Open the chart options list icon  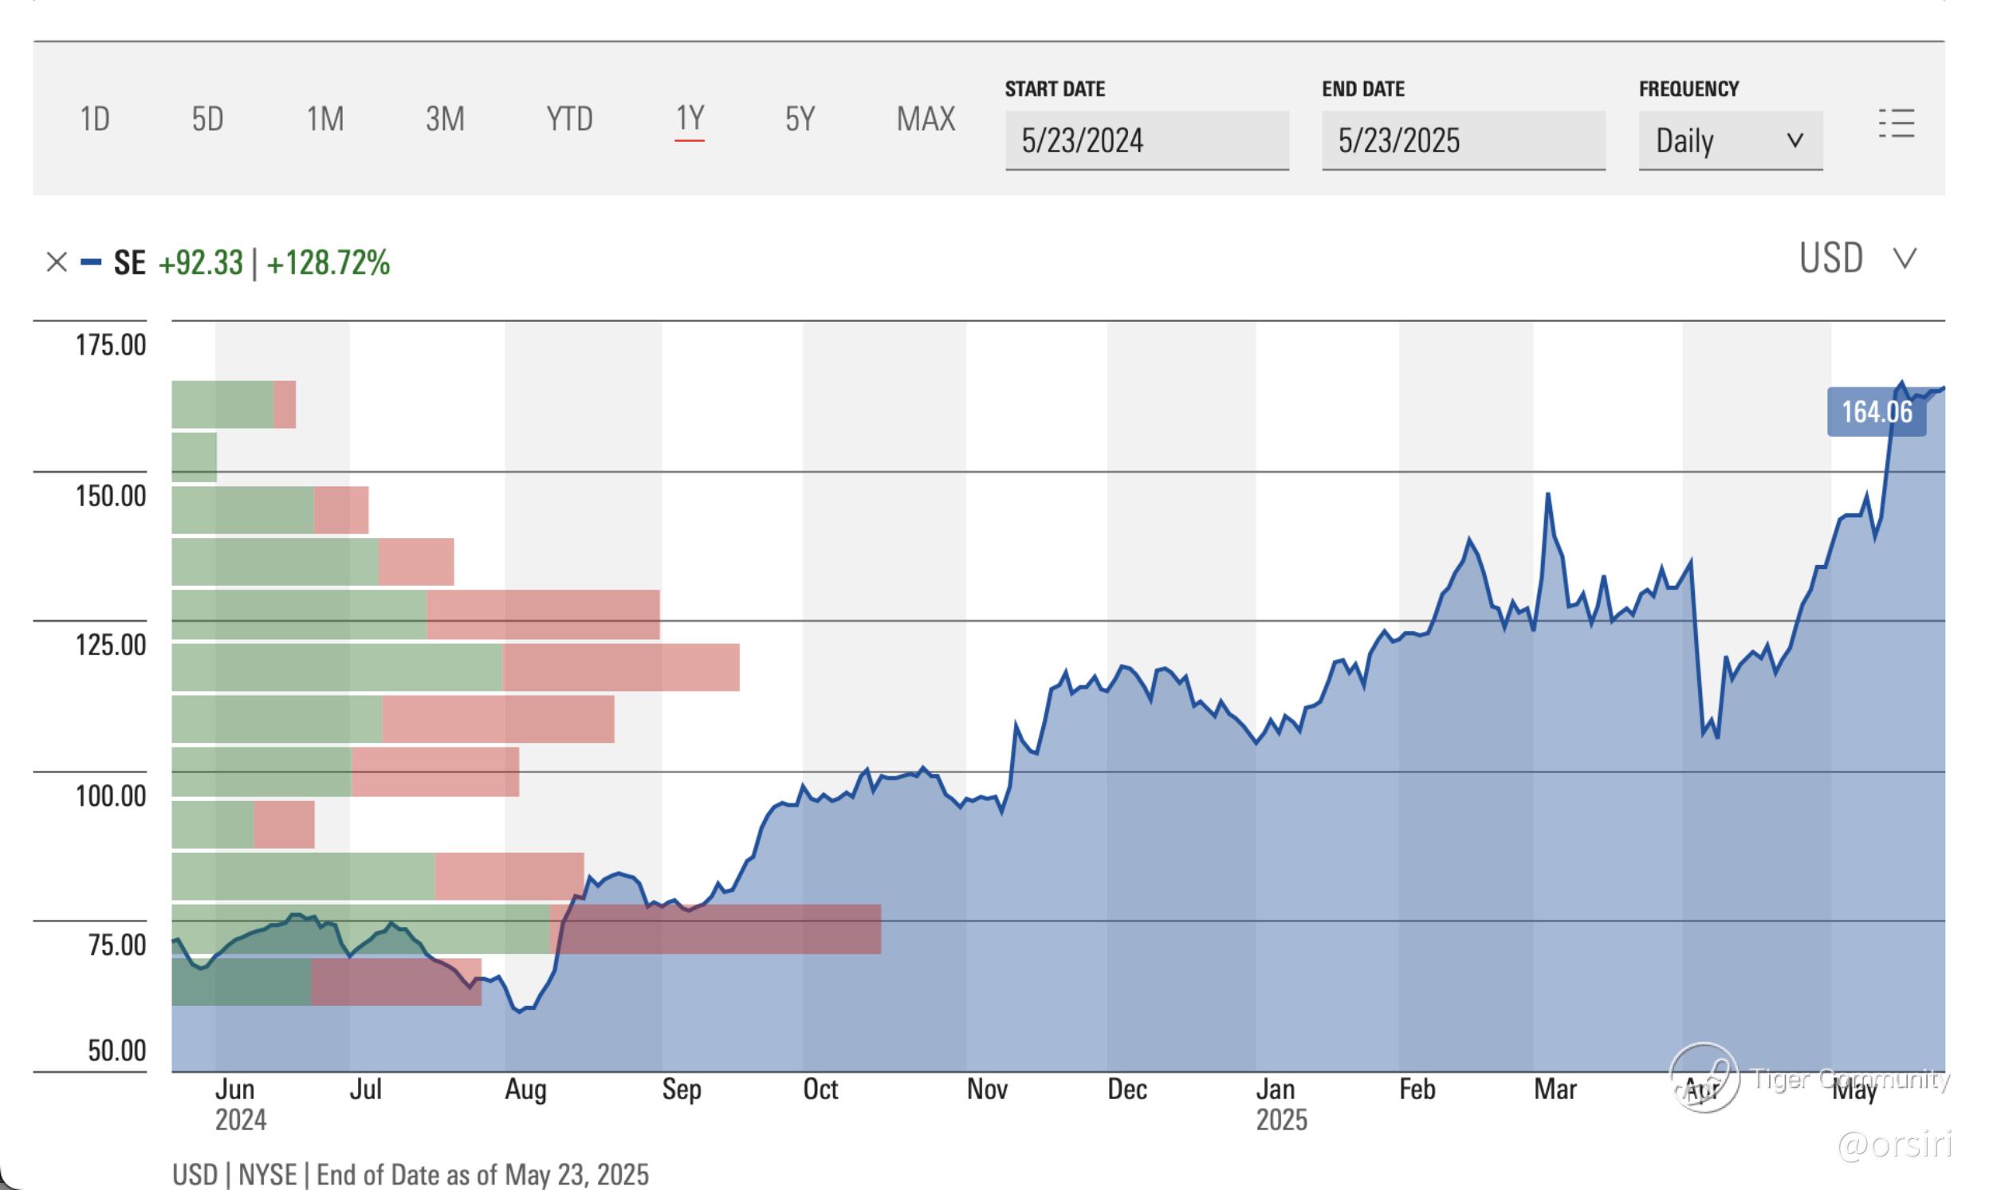tap(1896, 124)
